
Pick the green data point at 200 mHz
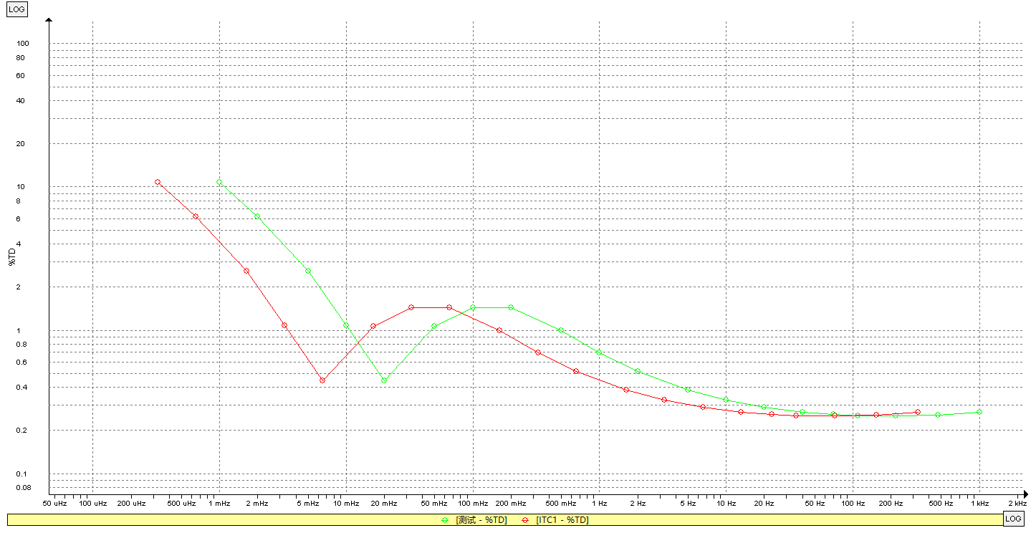511,307
